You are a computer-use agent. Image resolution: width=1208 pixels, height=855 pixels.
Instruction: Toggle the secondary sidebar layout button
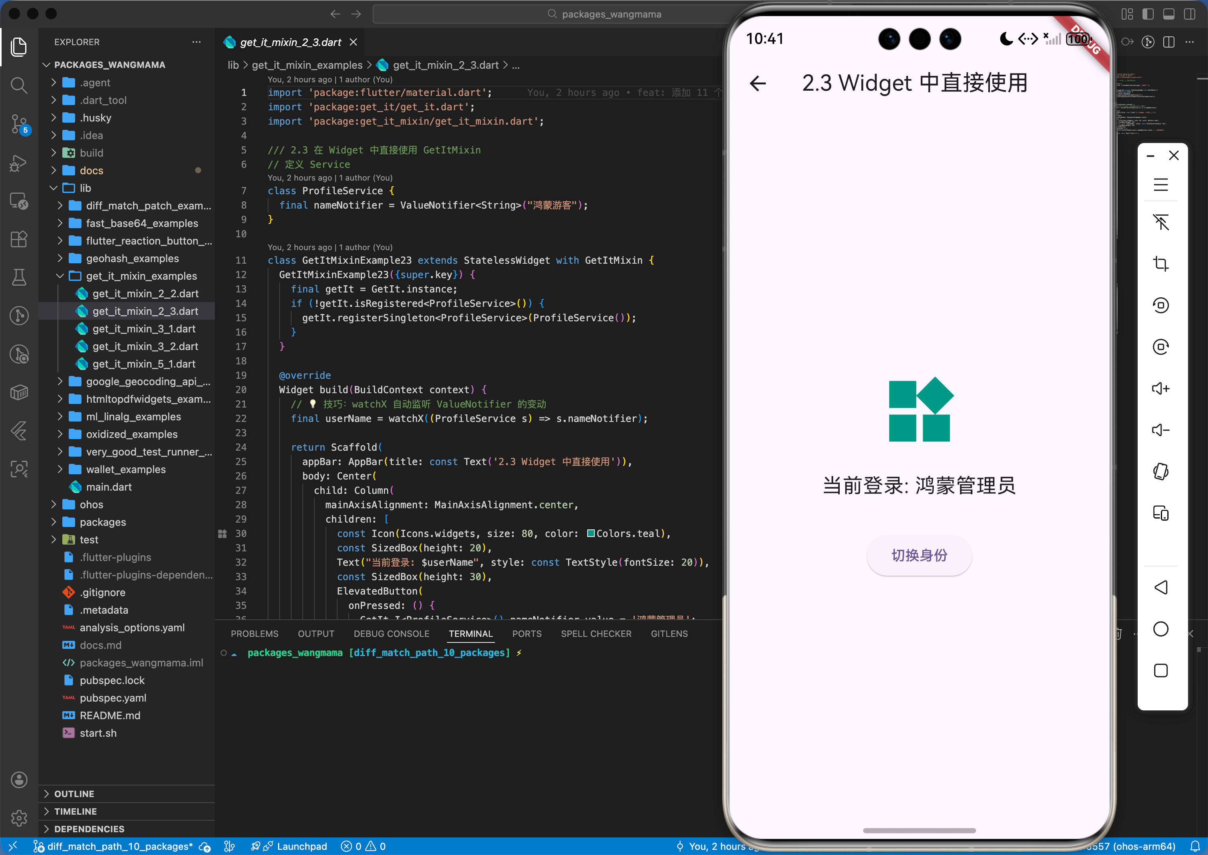1189,14
